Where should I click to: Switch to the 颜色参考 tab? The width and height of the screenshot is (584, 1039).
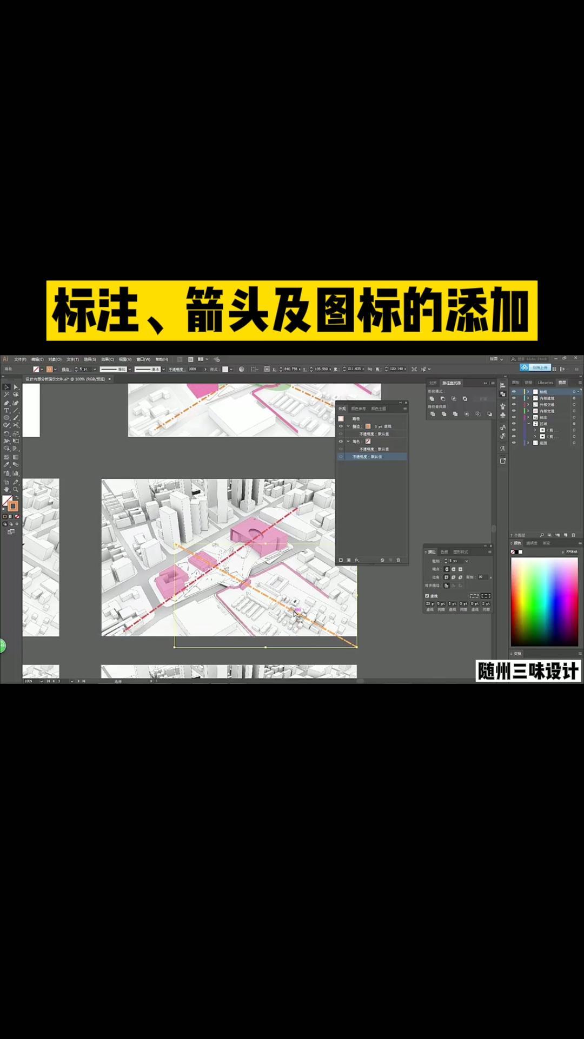pos(359,409)
